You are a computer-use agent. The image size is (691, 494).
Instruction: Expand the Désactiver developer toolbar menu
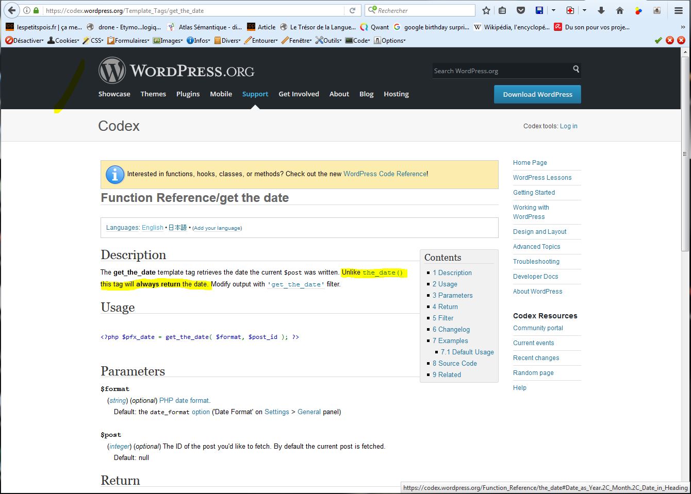point(25,40)
